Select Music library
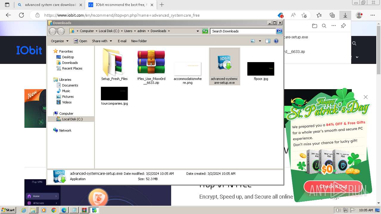Viewport: 381px width, 214px height. pos(66,91)
